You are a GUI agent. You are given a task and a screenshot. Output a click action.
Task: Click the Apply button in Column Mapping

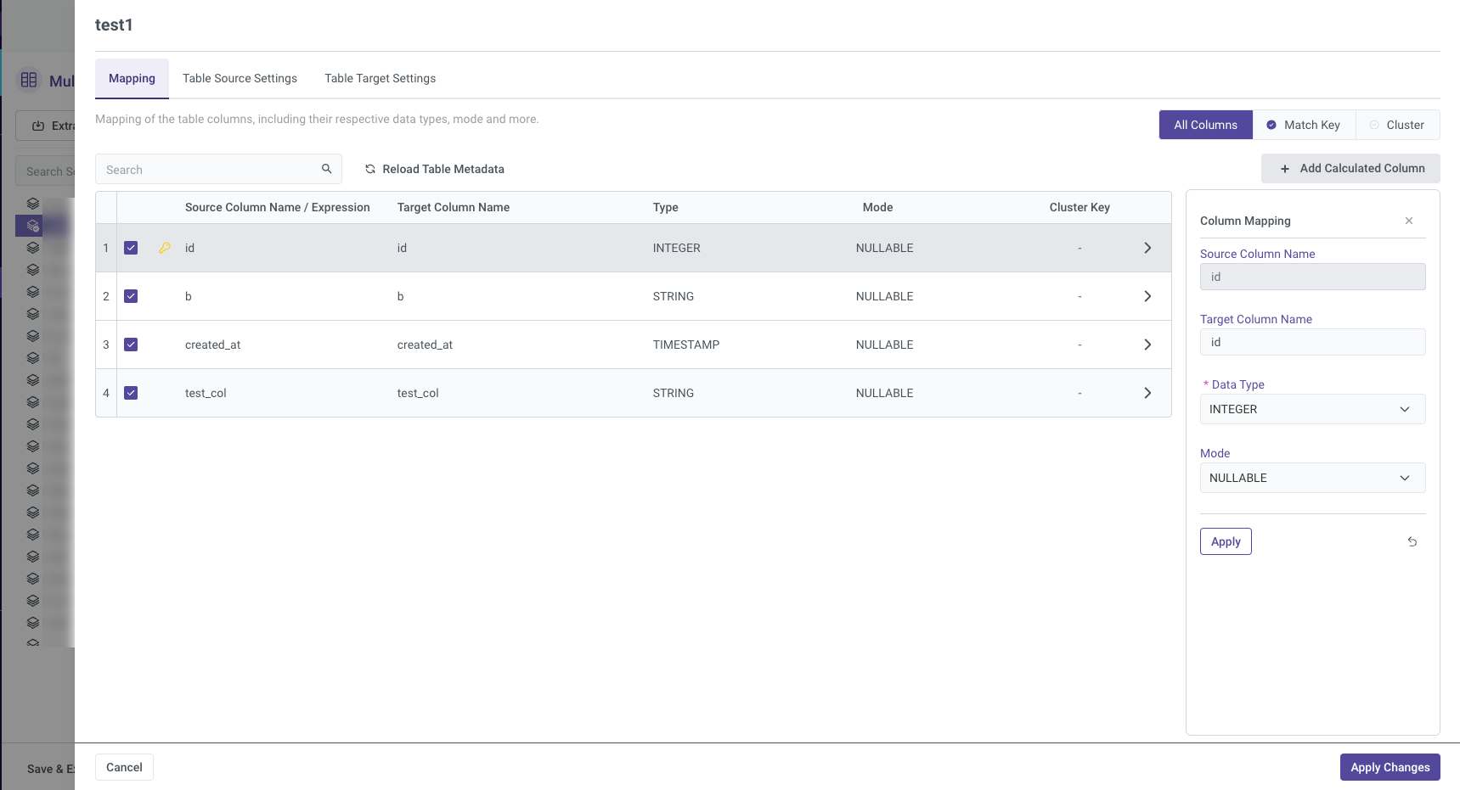click(1226, 541)
